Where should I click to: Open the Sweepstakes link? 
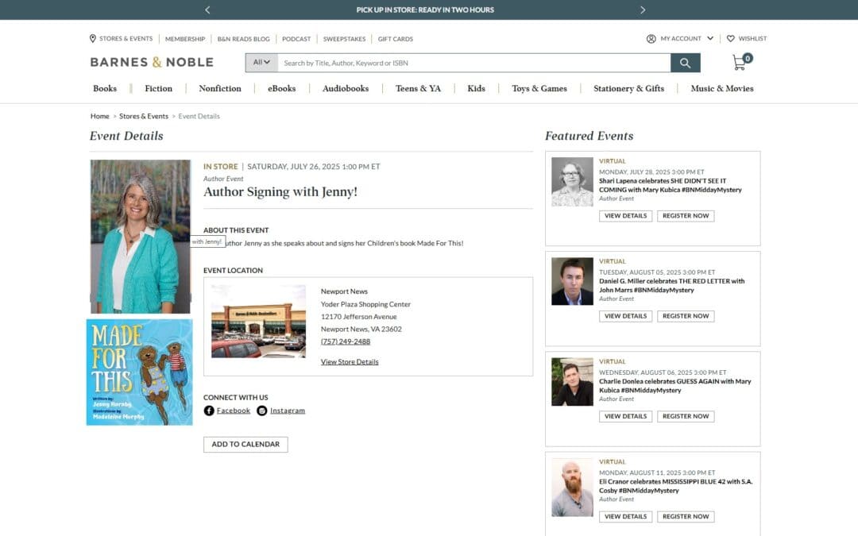pyautogui.click(x=344, y=39)
